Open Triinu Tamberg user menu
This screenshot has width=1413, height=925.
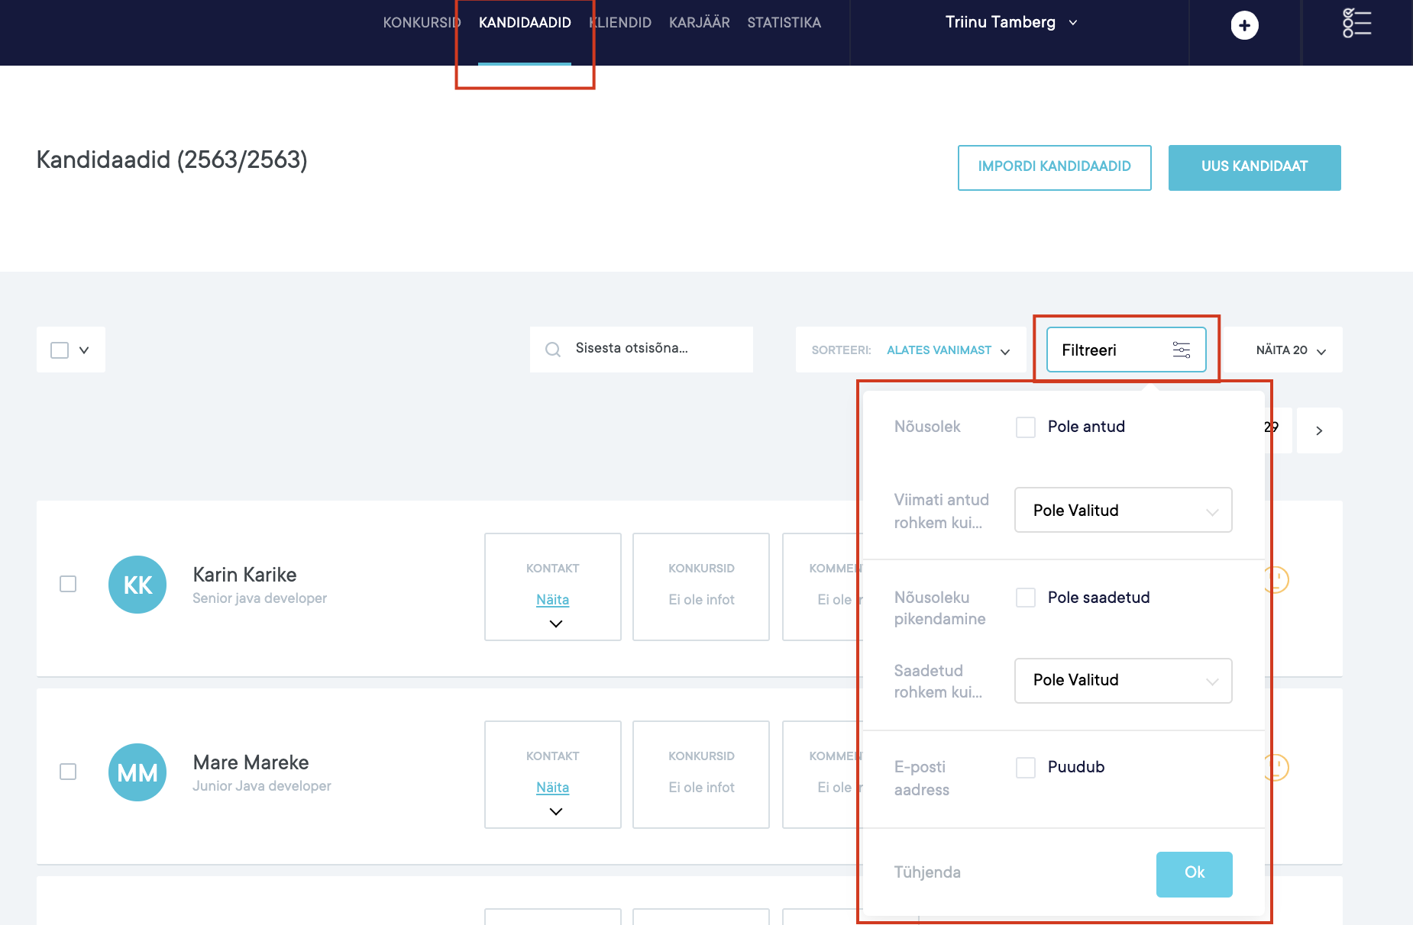click(x=1010, y=23)
